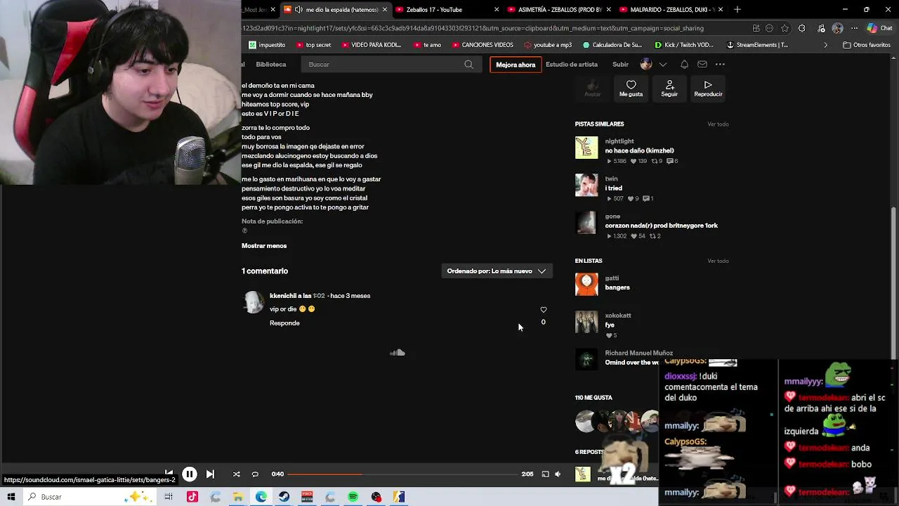Close the me dio la espalda tab
This screenshot has width=899, height=506.
coord(385,10)
